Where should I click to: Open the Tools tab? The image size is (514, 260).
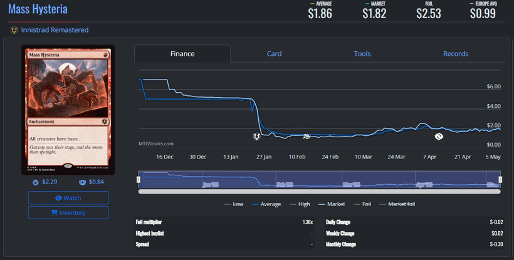[362, 54]
